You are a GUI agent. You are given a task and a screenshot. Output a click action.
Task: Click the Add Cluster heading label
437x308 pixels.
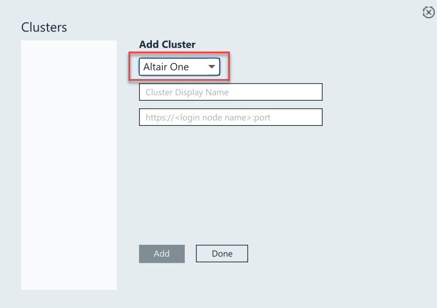pyautogui.click(x=167, y=45)
